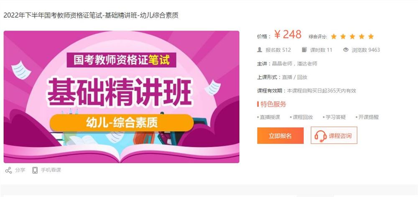Click the eye icon beside 浏览数
This screenshot has width=418, height=197.
[346, 50]
